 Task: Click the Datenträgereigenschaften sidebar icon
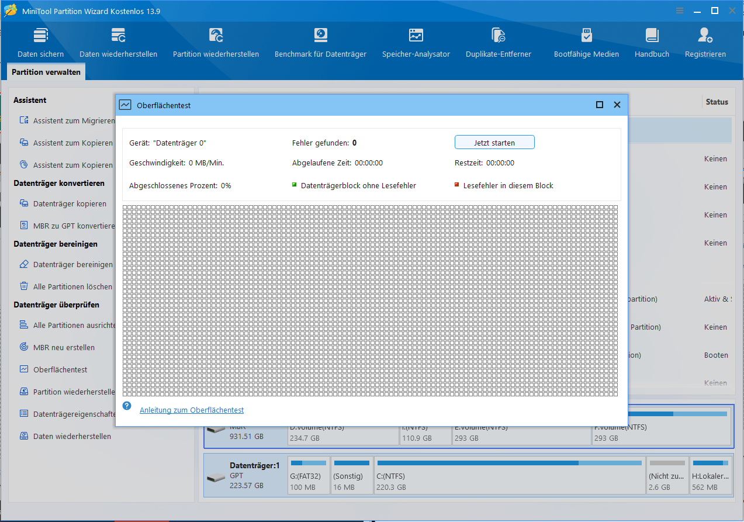24,414
